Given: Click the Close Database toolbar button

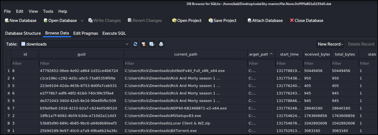Looking at the screenshot, I should pos(306,21).
